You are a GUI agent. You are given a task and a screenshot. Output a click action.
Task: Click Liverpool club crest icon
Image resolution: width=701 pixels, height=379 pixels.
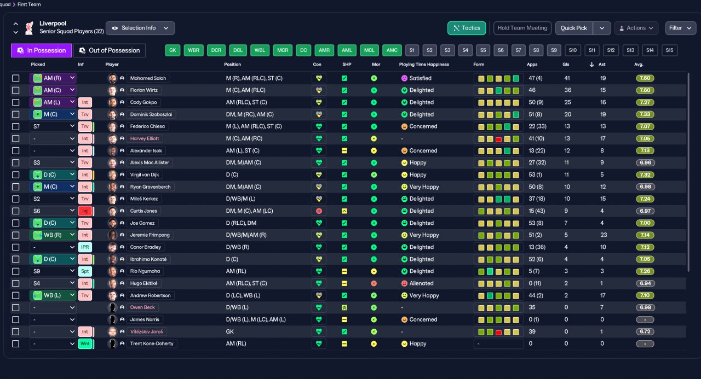30,28
